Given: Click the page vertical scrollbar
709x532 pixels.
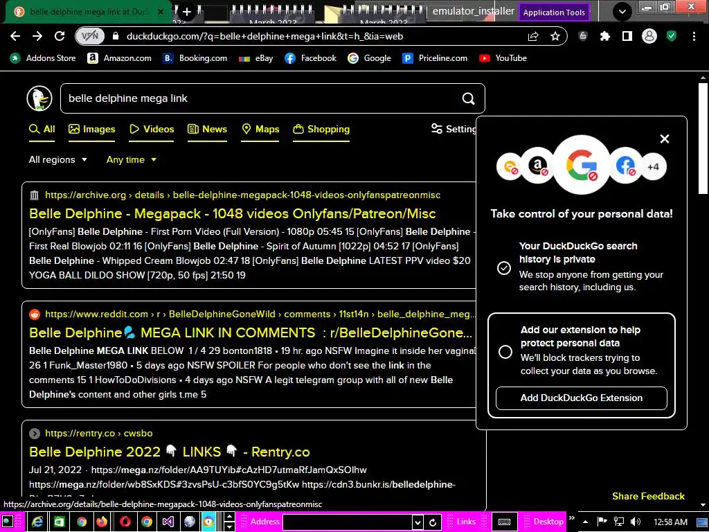Looking at the screenshot, I should [703, 138].
